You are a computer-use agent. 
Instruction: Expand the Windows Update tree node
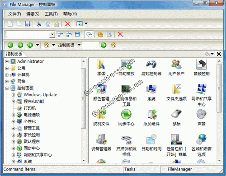point(13,95)
